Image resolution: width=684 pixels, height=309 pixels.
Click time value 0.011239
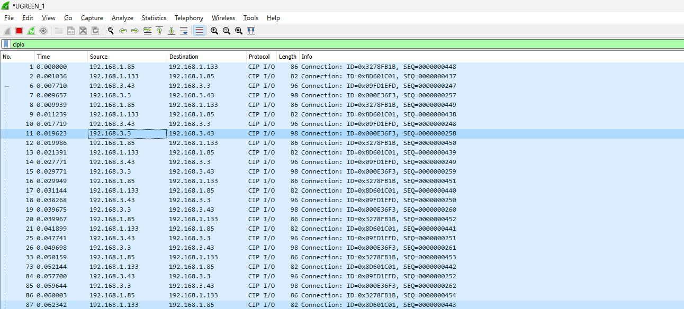pos(52,114)
